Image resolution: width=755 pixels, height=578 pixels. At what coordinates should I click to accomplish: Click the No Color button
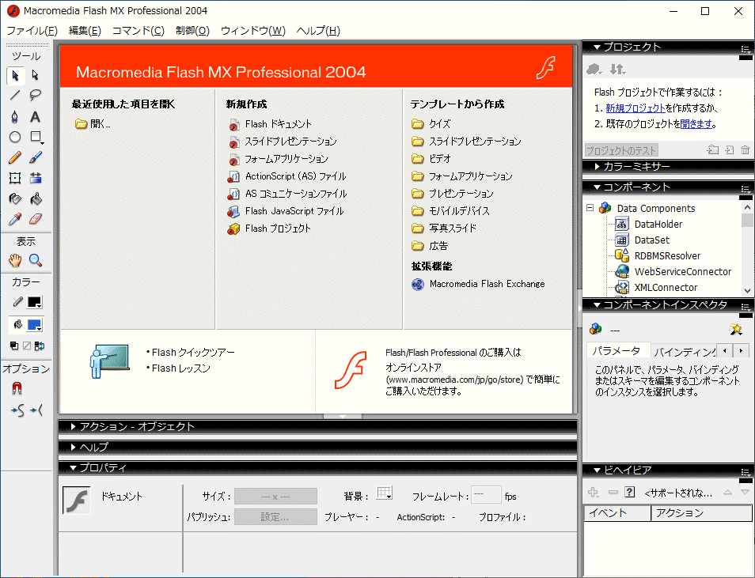pos(27,346)
